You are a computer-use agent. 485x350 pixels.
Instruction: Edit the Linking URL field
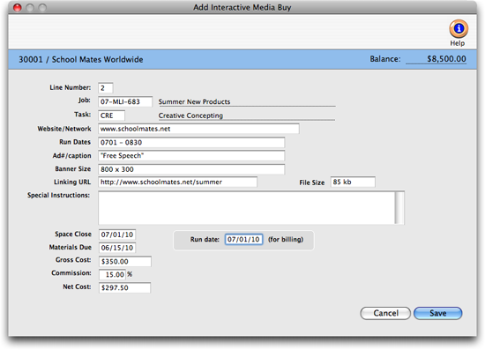pos(177,182)
